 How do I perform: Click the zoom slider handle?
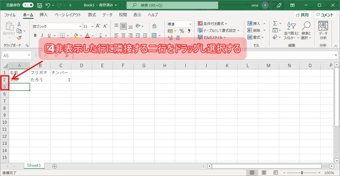302,173
